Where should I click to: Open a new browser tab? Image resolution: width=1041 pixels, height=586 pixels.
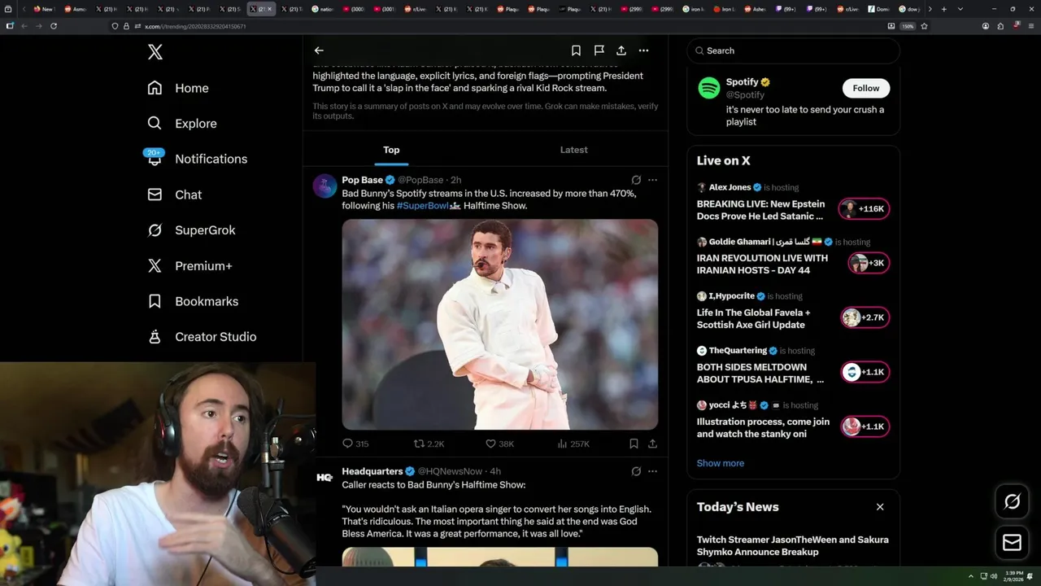pos(943,9)
